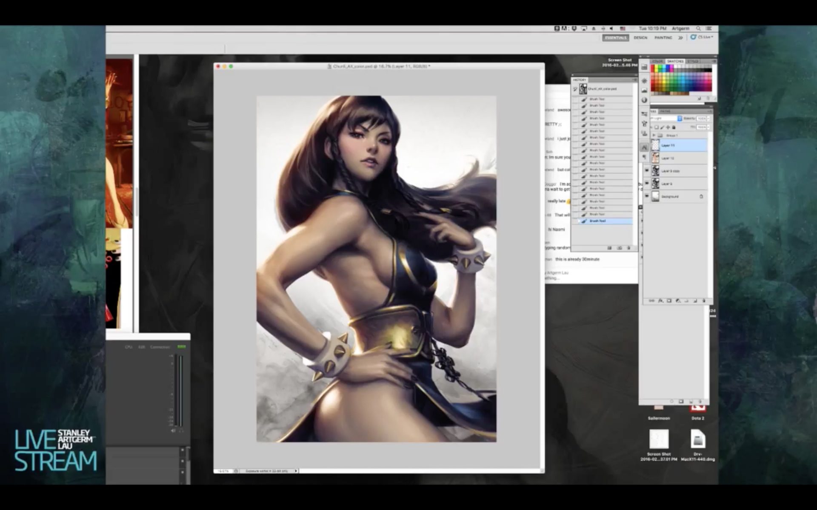The image size is (817, 510).
Task: Open Notification Center in menu bar
Action: pos(709,28)
